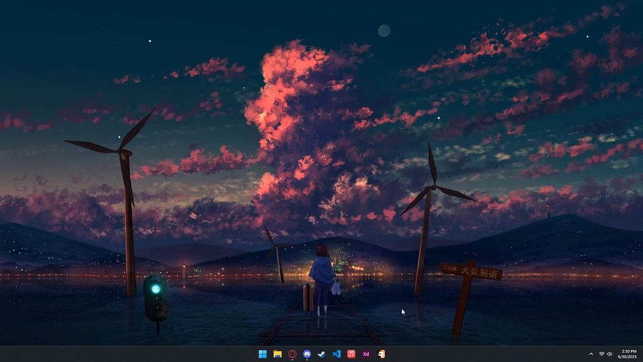
Task: Open Adobe XD from the taskbar
Action: click(367, 354)
